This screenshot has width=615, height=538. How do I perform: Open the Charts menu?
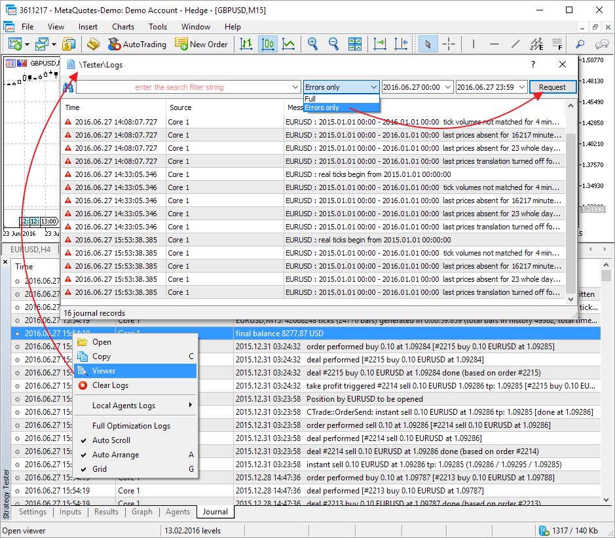coord(123,27)
